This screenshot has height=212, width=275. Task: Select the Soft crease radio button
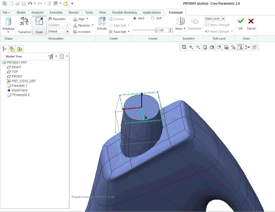(153, 18)
